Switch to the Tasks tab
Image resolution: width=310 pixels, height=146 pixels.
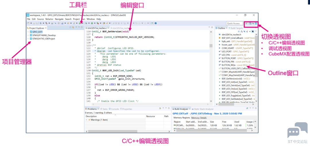[104, 109]
